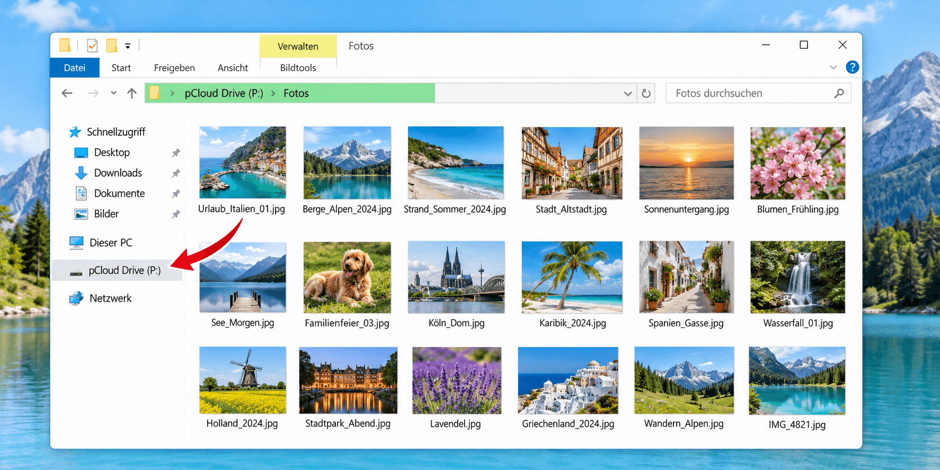The height and width of the screenshot is (470, 940).
Task: Open the blue Help question mark icon
Action: 852,67
